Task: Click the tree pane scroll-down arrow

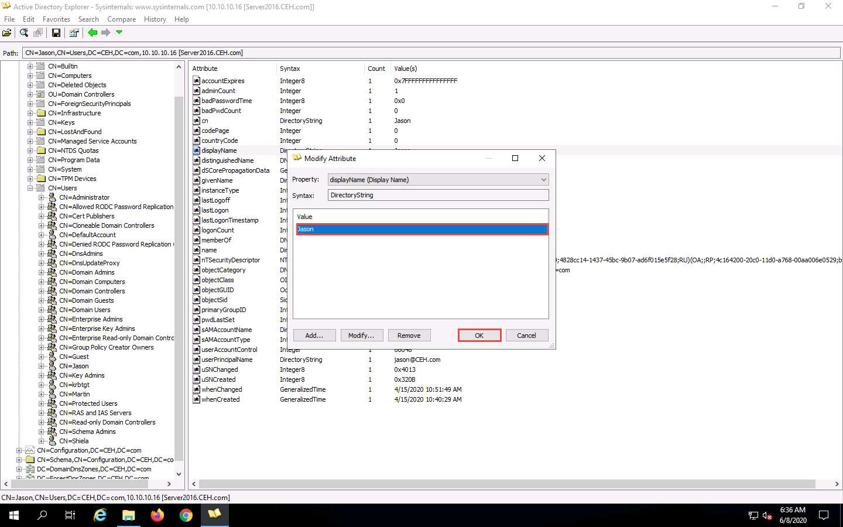Action: 179,474
